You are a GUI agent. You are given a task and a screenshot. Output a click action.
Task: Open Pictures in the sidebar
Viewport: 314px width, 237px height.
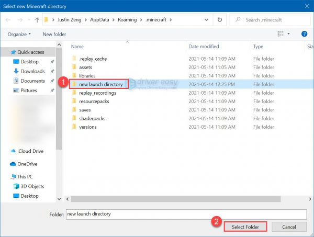[x=29, y=91]
